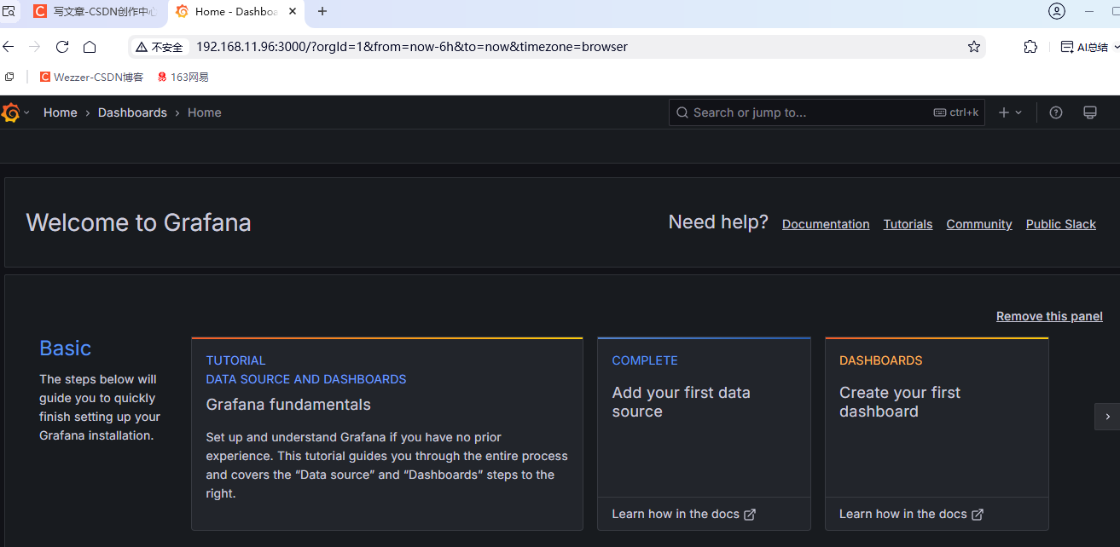1120x547 pixels.
Task: Click the external link icon on data source card
Action: (x=750, y=515)
